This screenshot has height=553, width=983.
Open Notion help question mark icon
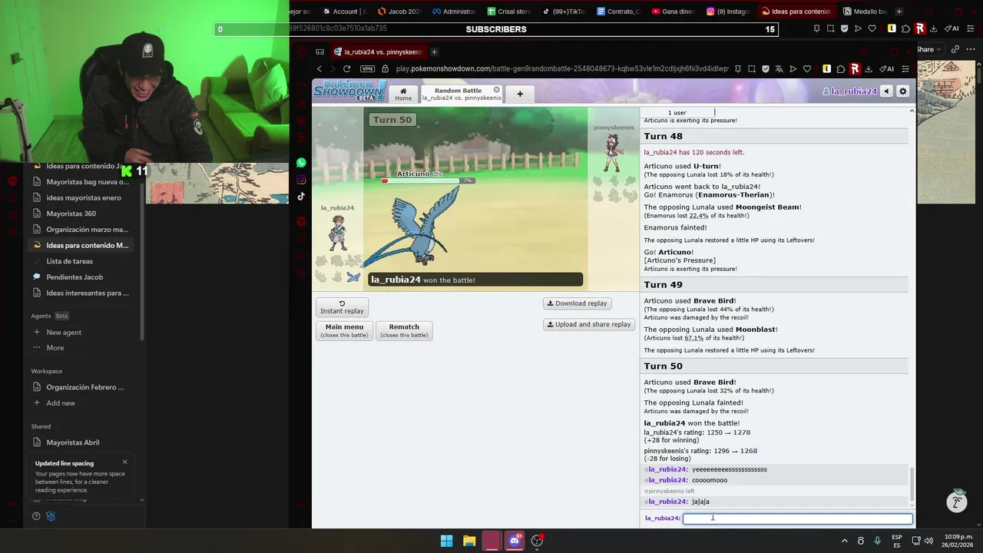[x=36, y=516]
